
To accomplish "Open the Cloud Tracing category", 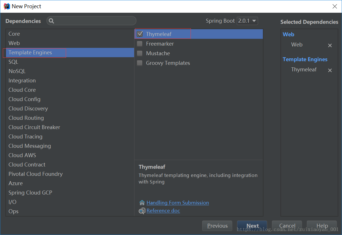I will (70, 136).
